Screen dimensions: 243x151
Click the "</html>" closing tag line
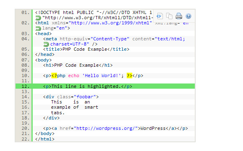point(45,139)
